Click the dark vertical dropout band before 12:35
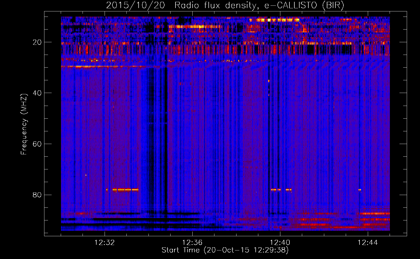The width and height of the screenshot is (420, 259). click(166, 140)
